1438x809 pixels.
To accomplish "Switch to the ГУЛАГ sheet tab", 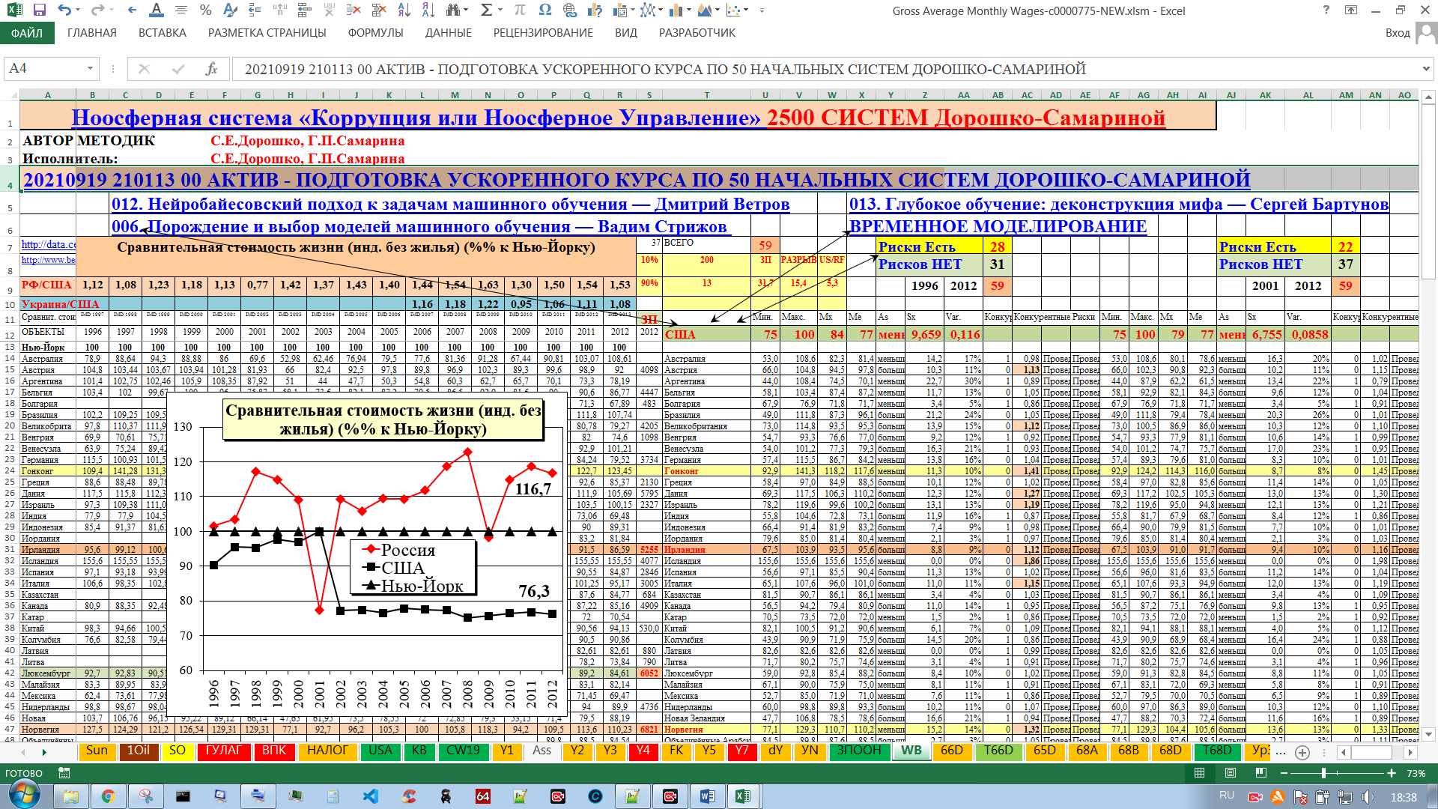I will (223, 751).
